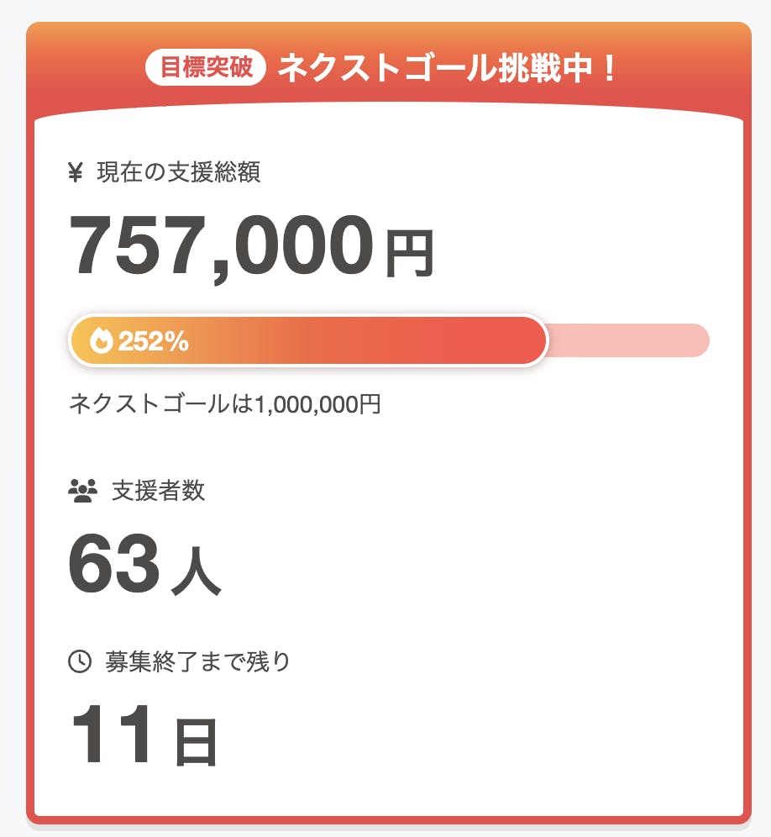
Task: Click the 募集終了まで残り label
Action: [x=198, y=661]
